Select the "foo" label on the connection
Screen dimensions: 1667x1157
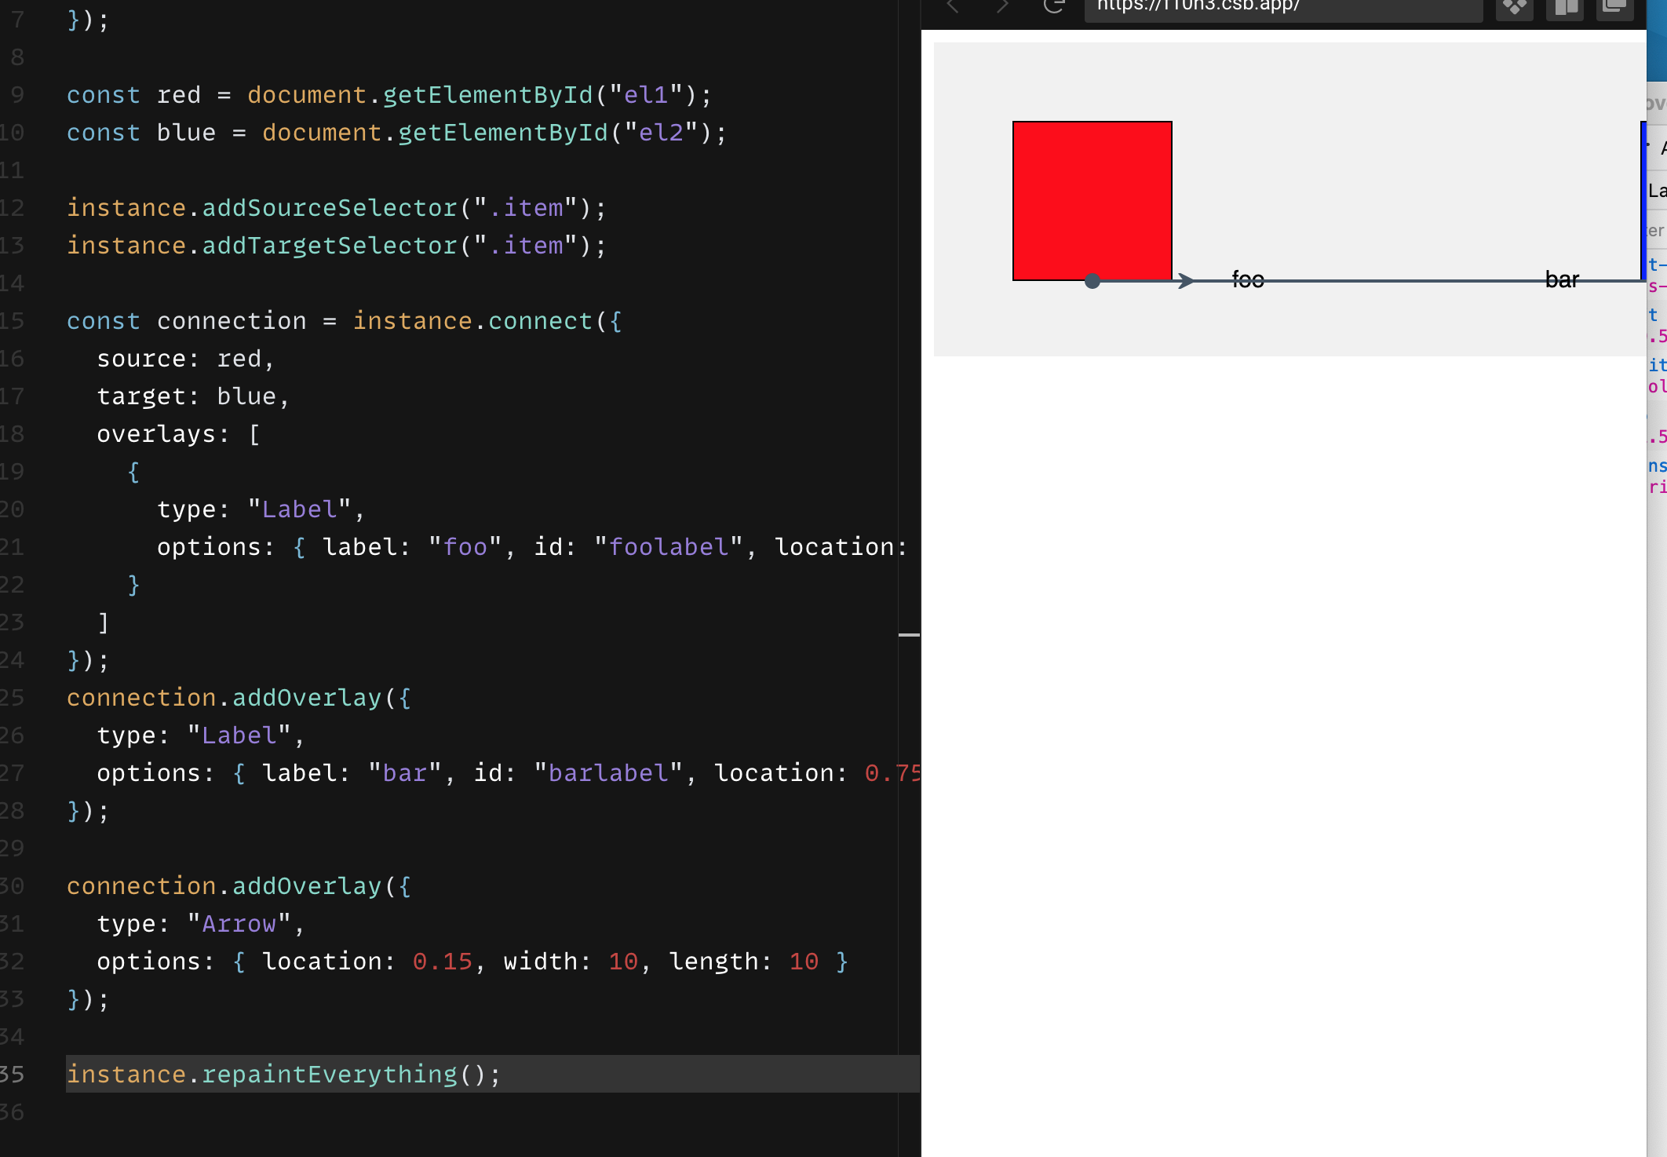1248,279
